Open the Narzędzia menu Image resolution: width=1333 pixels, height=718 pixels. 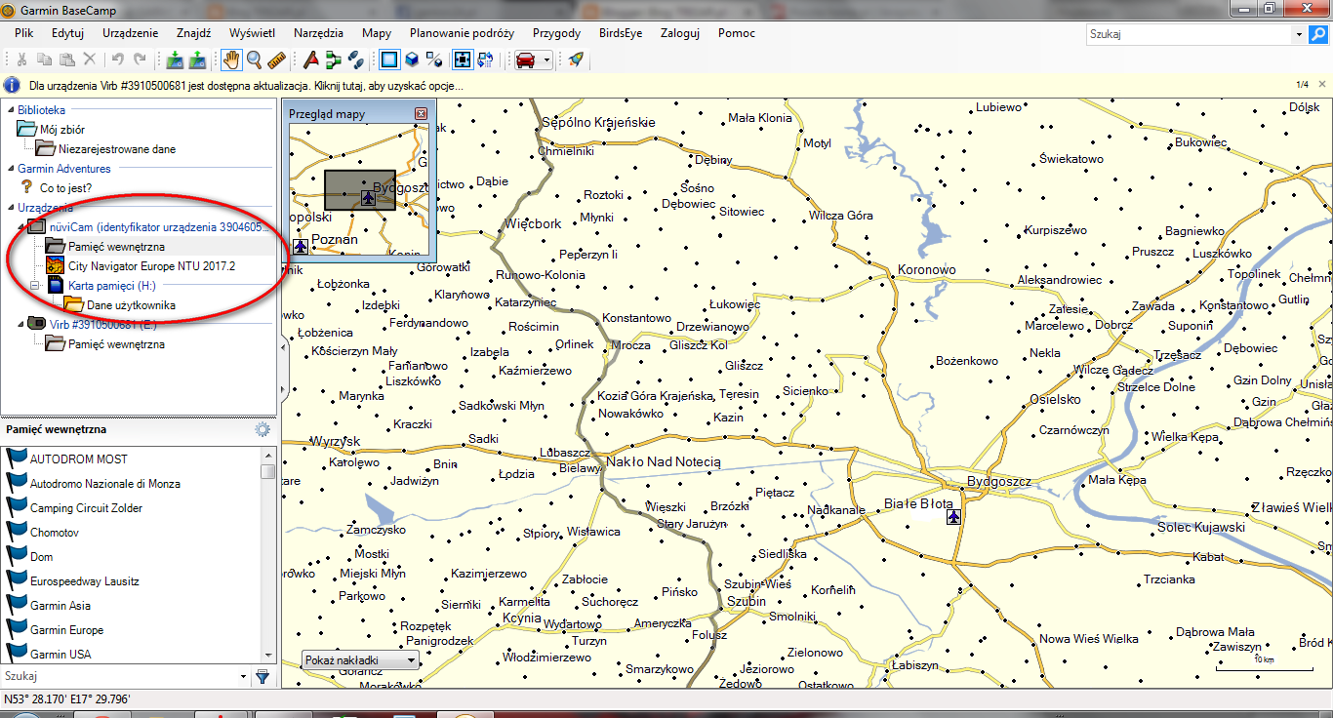[319, 33]
